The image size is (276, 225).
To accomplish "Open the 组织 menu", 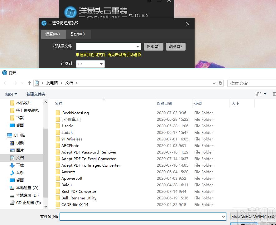I will [x=11, y=94].
